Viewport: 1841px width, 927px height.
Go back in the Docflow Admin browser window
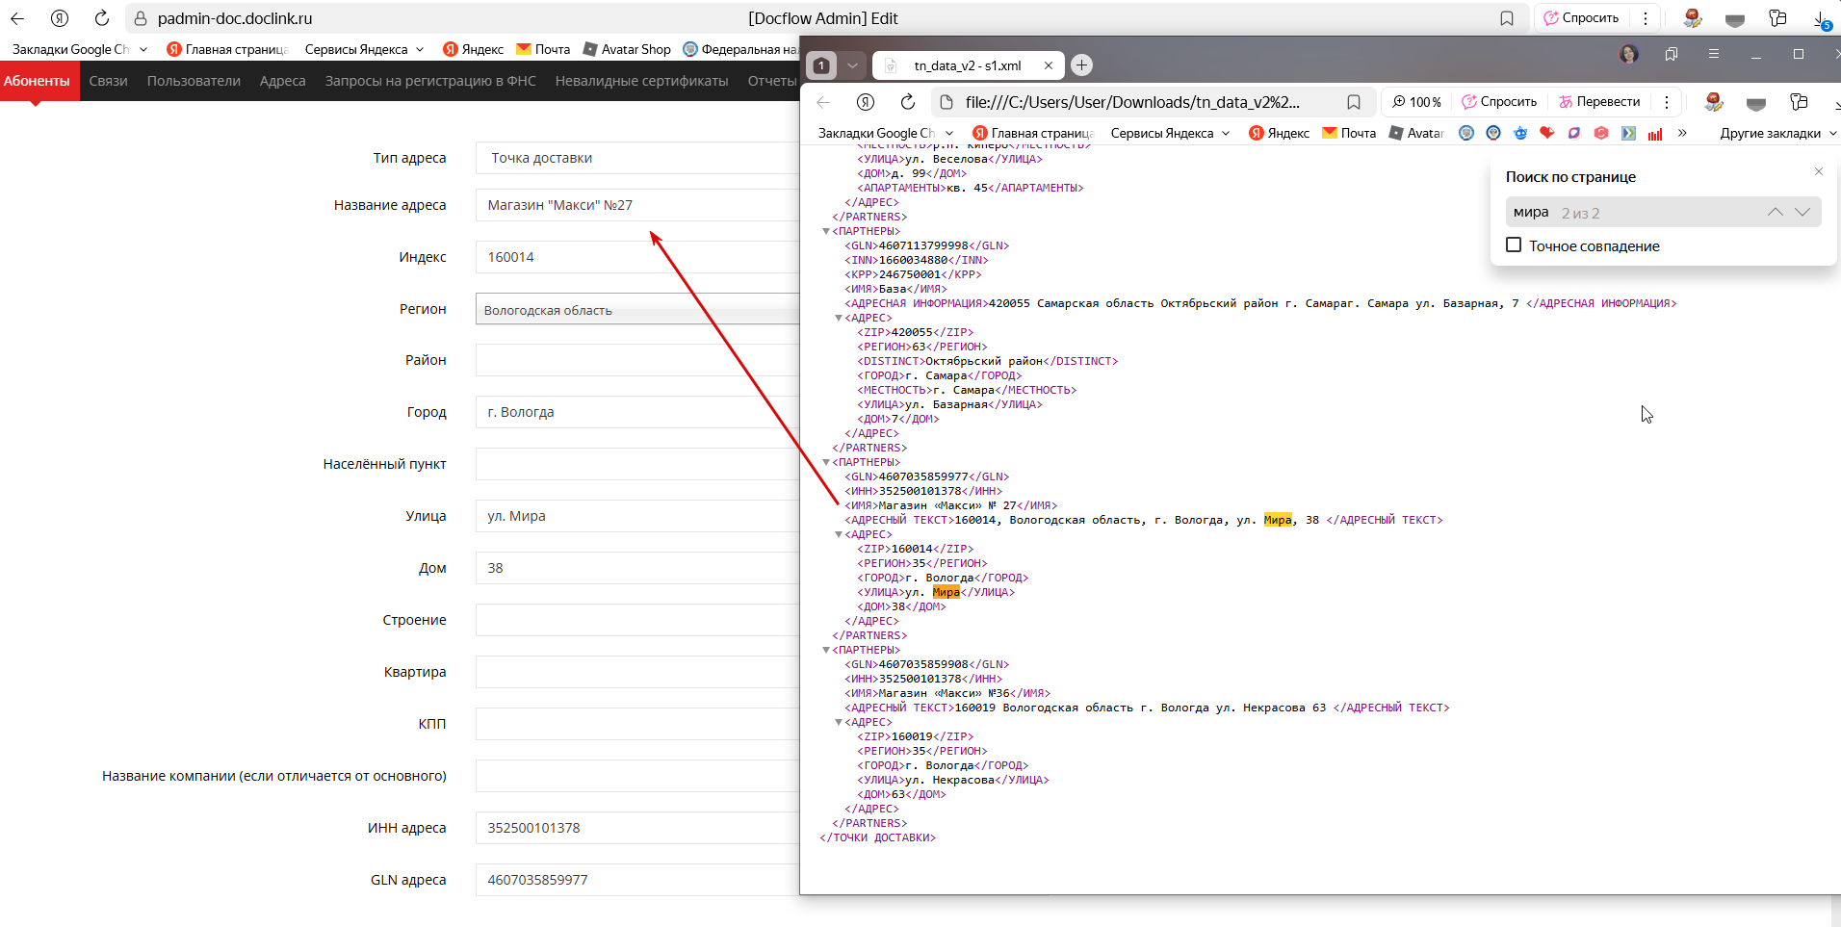click(17, 18)
